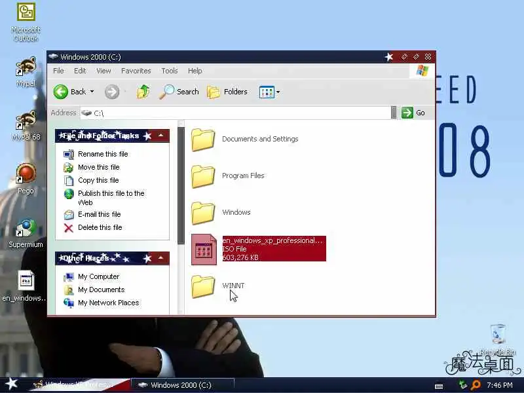Viewport: 524px width, 393px height.
Task: Select the Windows folder icon
Action: point(203,212)
